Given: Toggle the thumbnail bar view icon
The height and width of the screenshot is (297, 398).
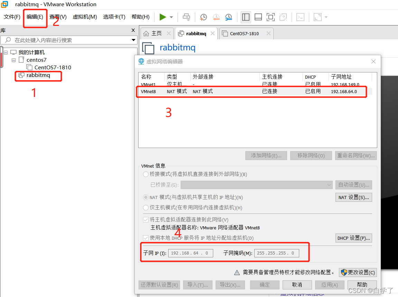Looking at the screenshot, I should click(x=258, y=17).
